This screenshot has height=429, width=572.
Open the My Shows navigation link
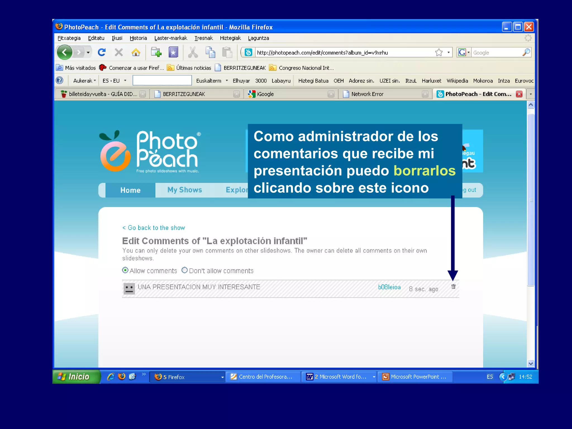pos(185,190)
